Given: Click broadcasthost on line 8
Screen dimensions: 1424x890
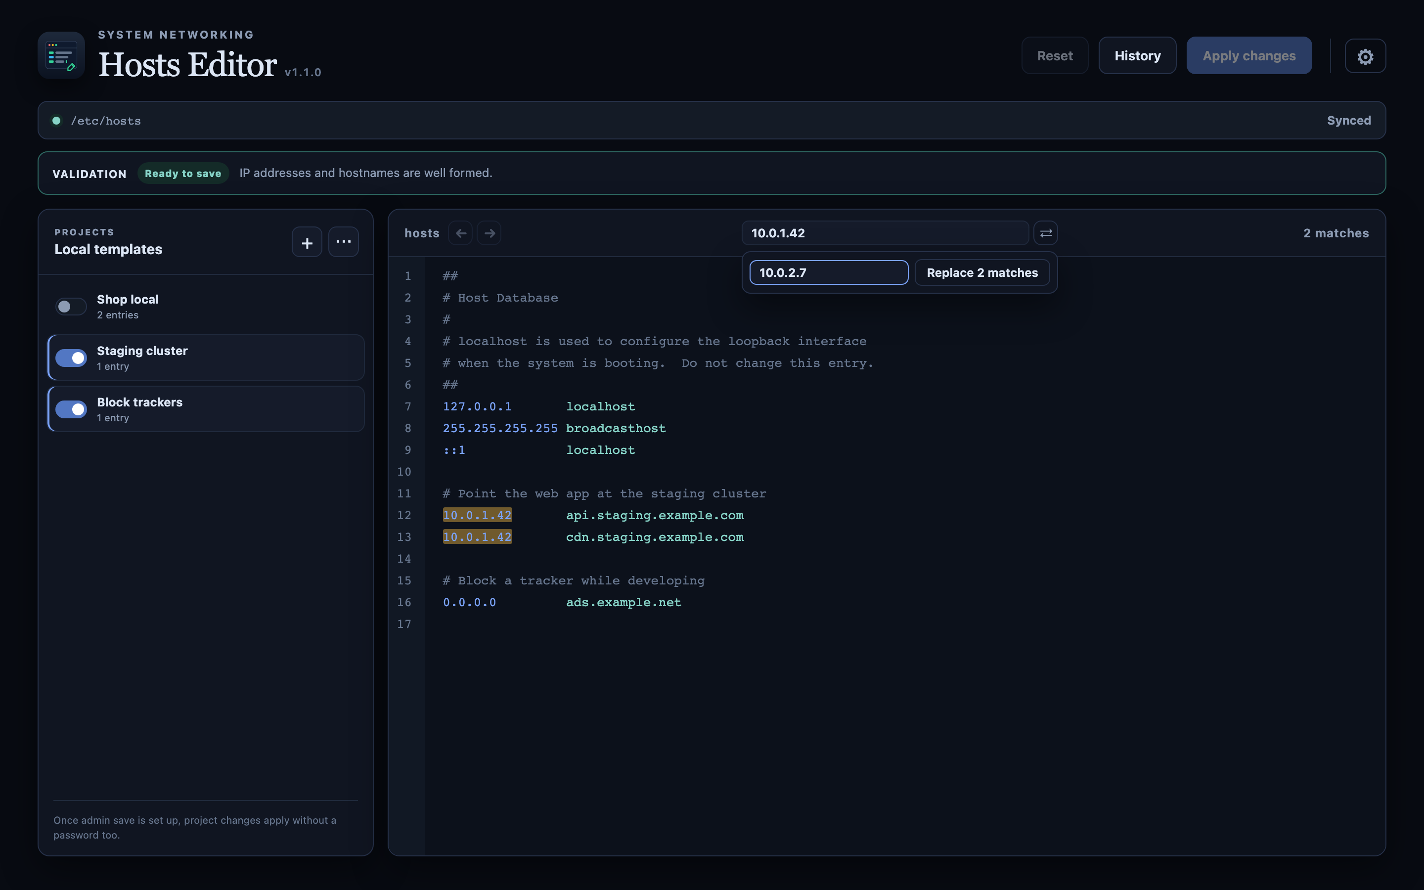Looking at the screenshot, I should tap(616, 428).
